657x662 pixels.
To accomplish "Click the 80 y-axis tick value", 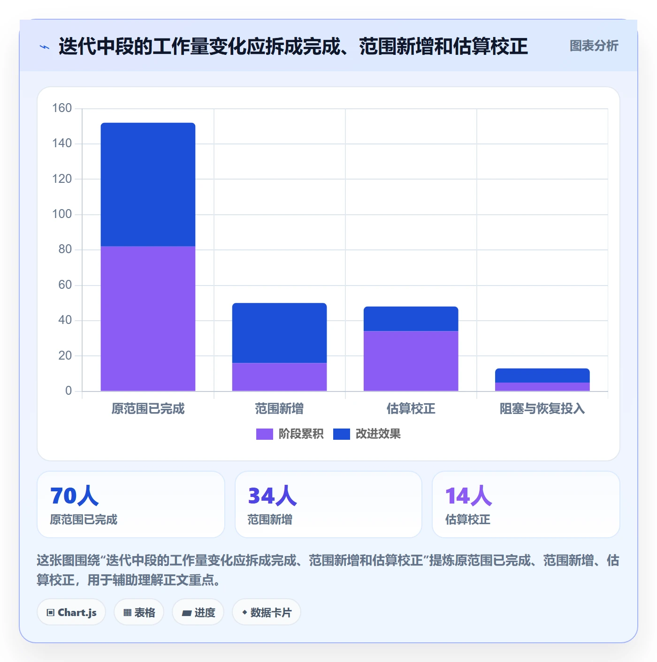I will pyautogui.click(x=65, y=249).
